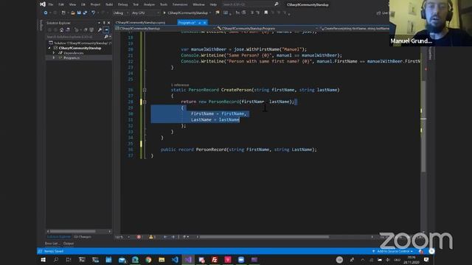Viewport: 472px width, 265px height.
Task: Click the Solution Explorer home icon
Action: click(x=62, y=29)
